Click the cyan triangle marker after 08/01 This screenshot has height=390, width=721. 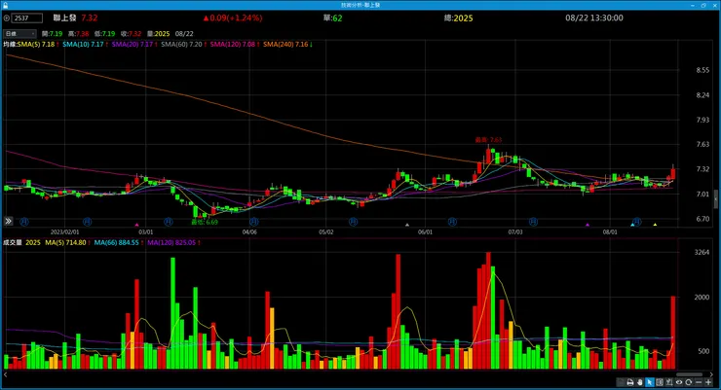[632, 225]
